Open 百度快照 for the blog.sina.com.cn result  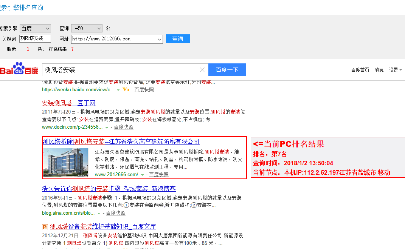point(115,213)
